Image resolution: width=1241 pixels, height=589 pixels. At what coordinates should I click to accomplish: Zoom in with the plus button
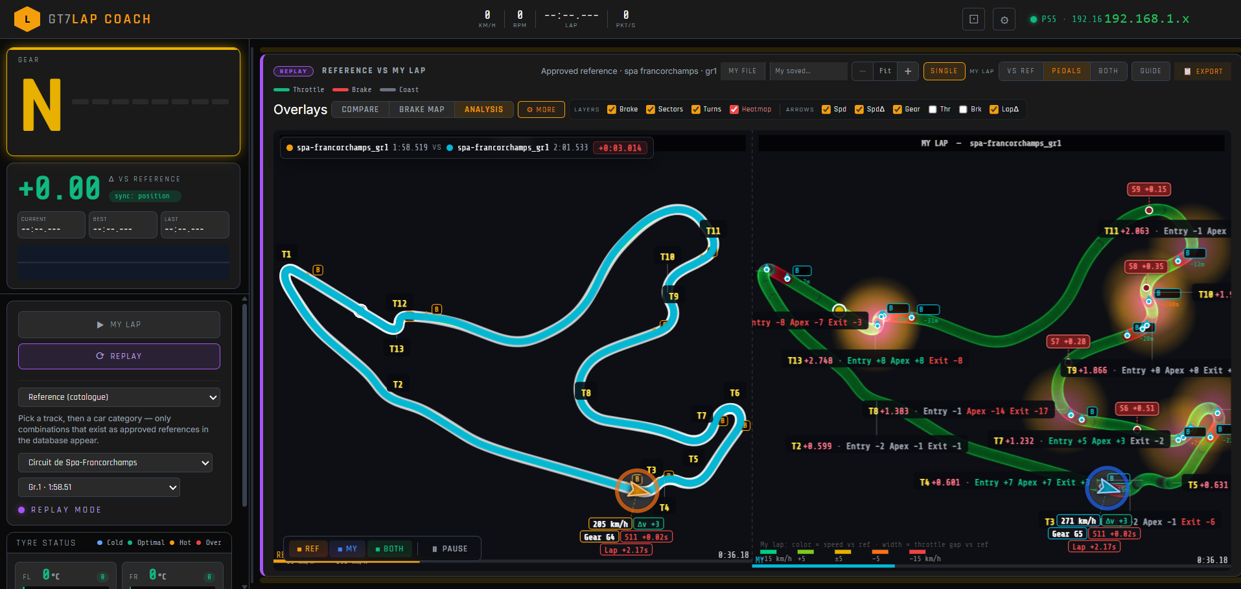(908, 71)
